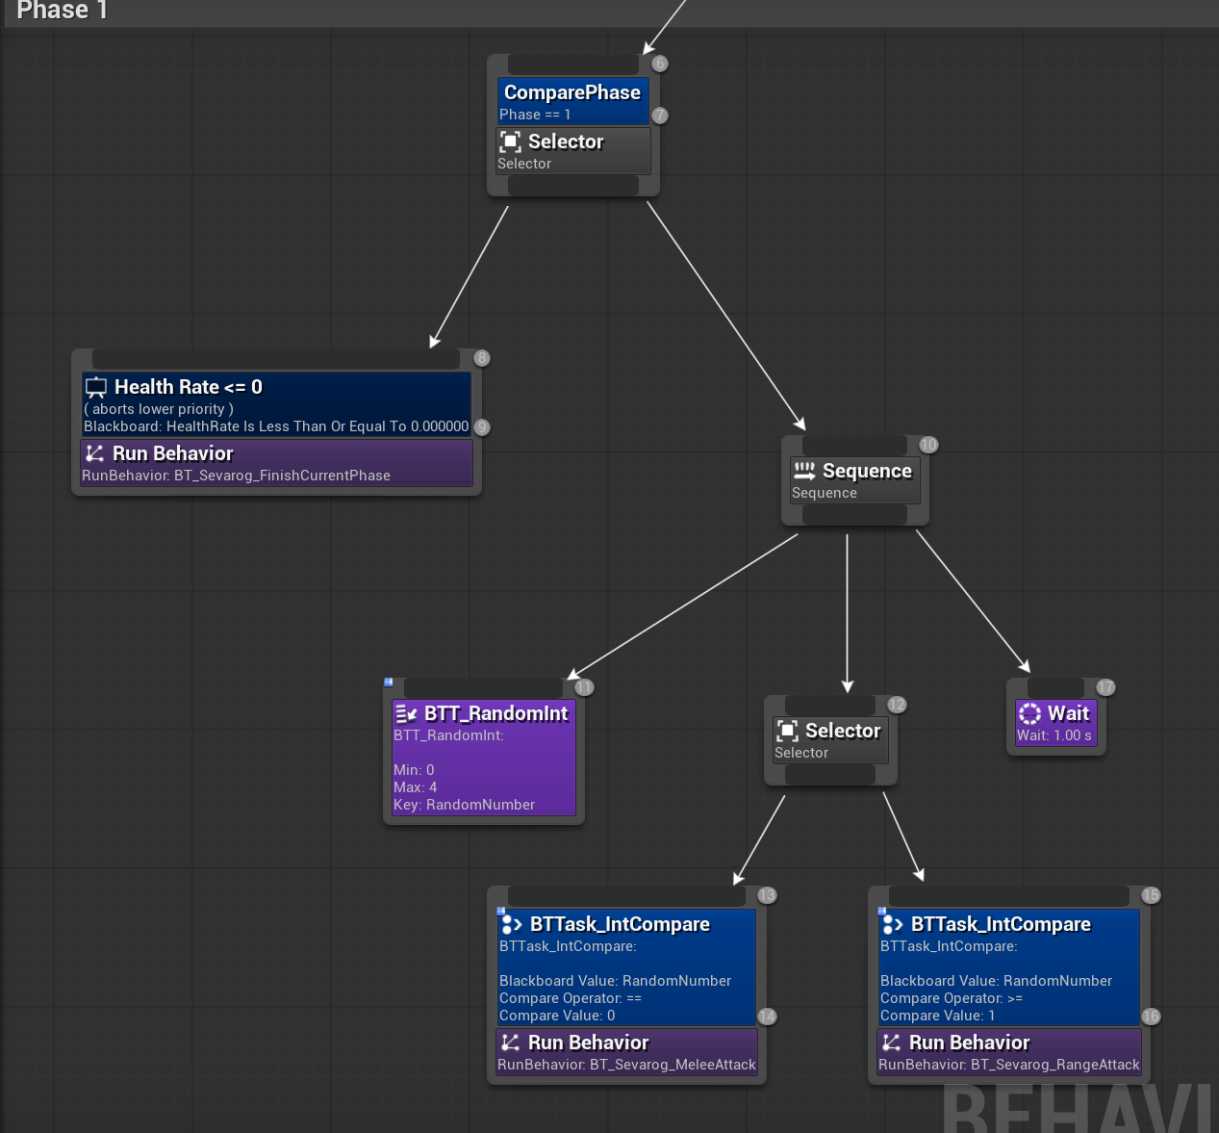The image size is (1219, 1133).
Task: Click the "Min: 0" text
Action: (x=414, y=770)
